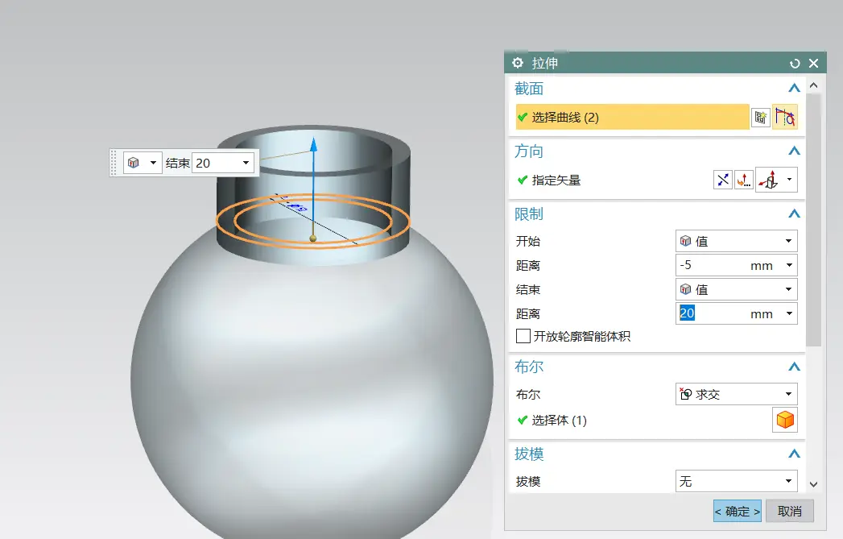
Task: Click 选择曲线 (2) selection row
Action: pos(632,118)
